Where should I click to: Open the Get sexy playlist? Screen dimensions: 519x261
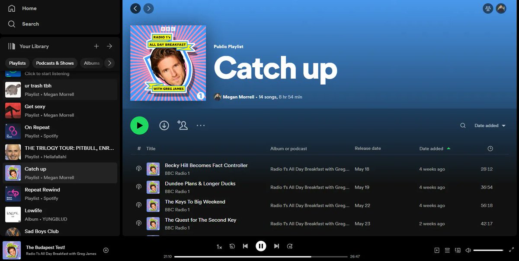60,110
